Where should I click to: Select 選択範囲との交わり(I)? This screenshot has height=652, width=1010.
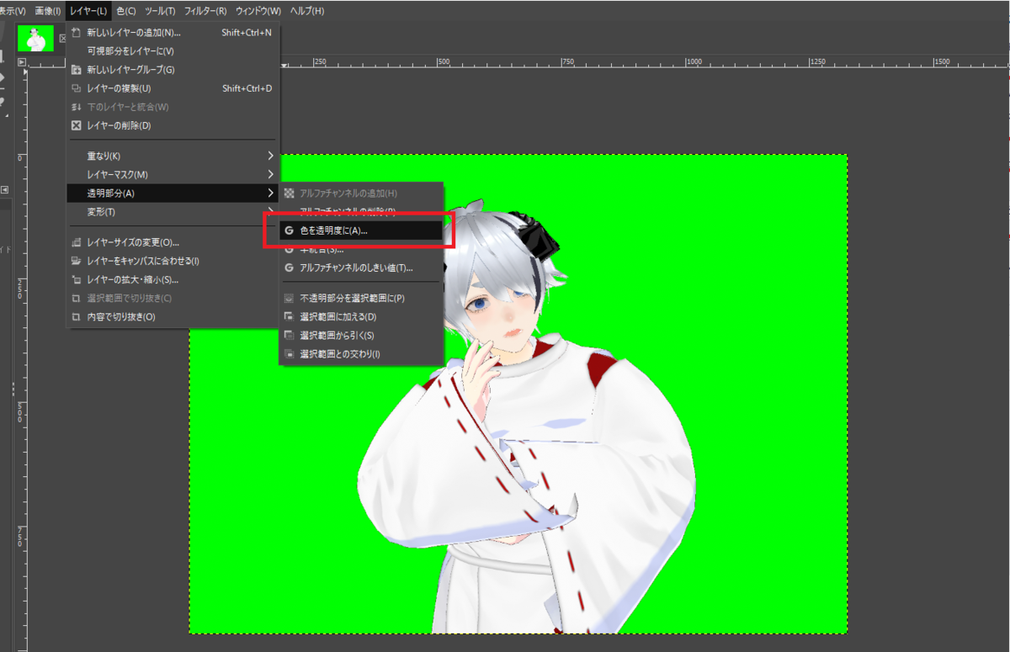coord(361,353)
